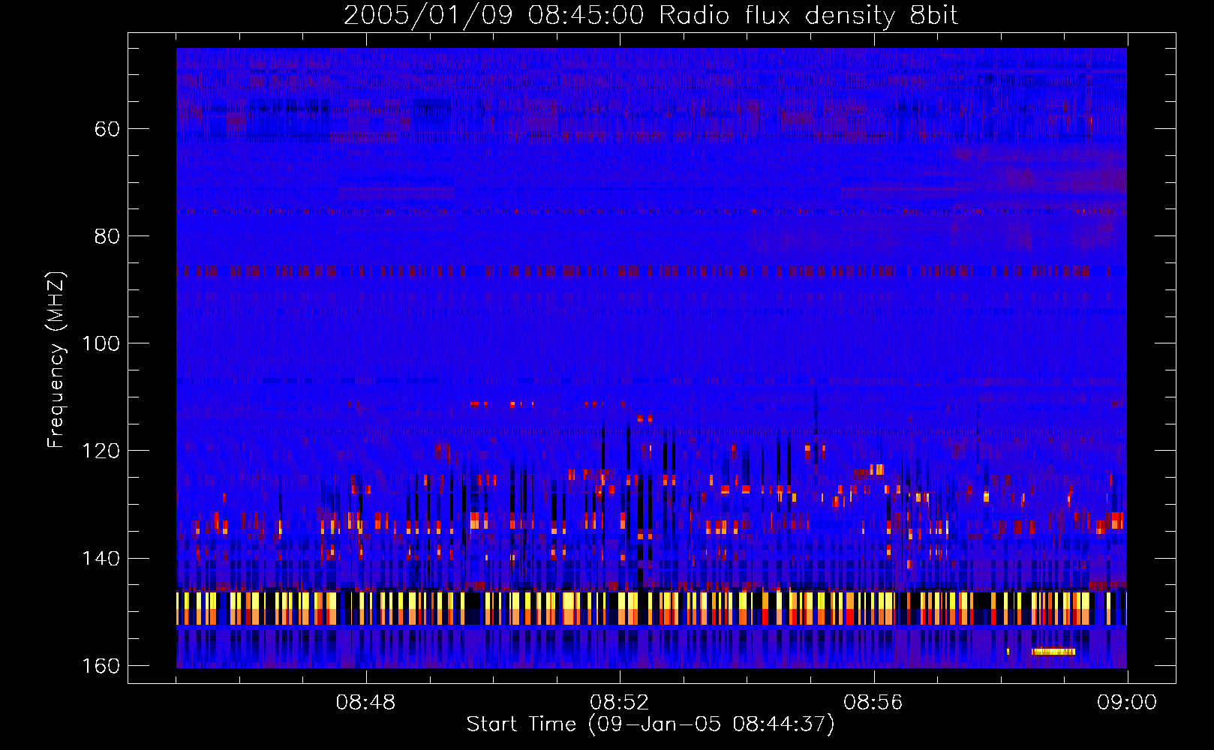
Task: Click the 'Frequency (MHZ)' axis label
Action: tap(56, 360)
